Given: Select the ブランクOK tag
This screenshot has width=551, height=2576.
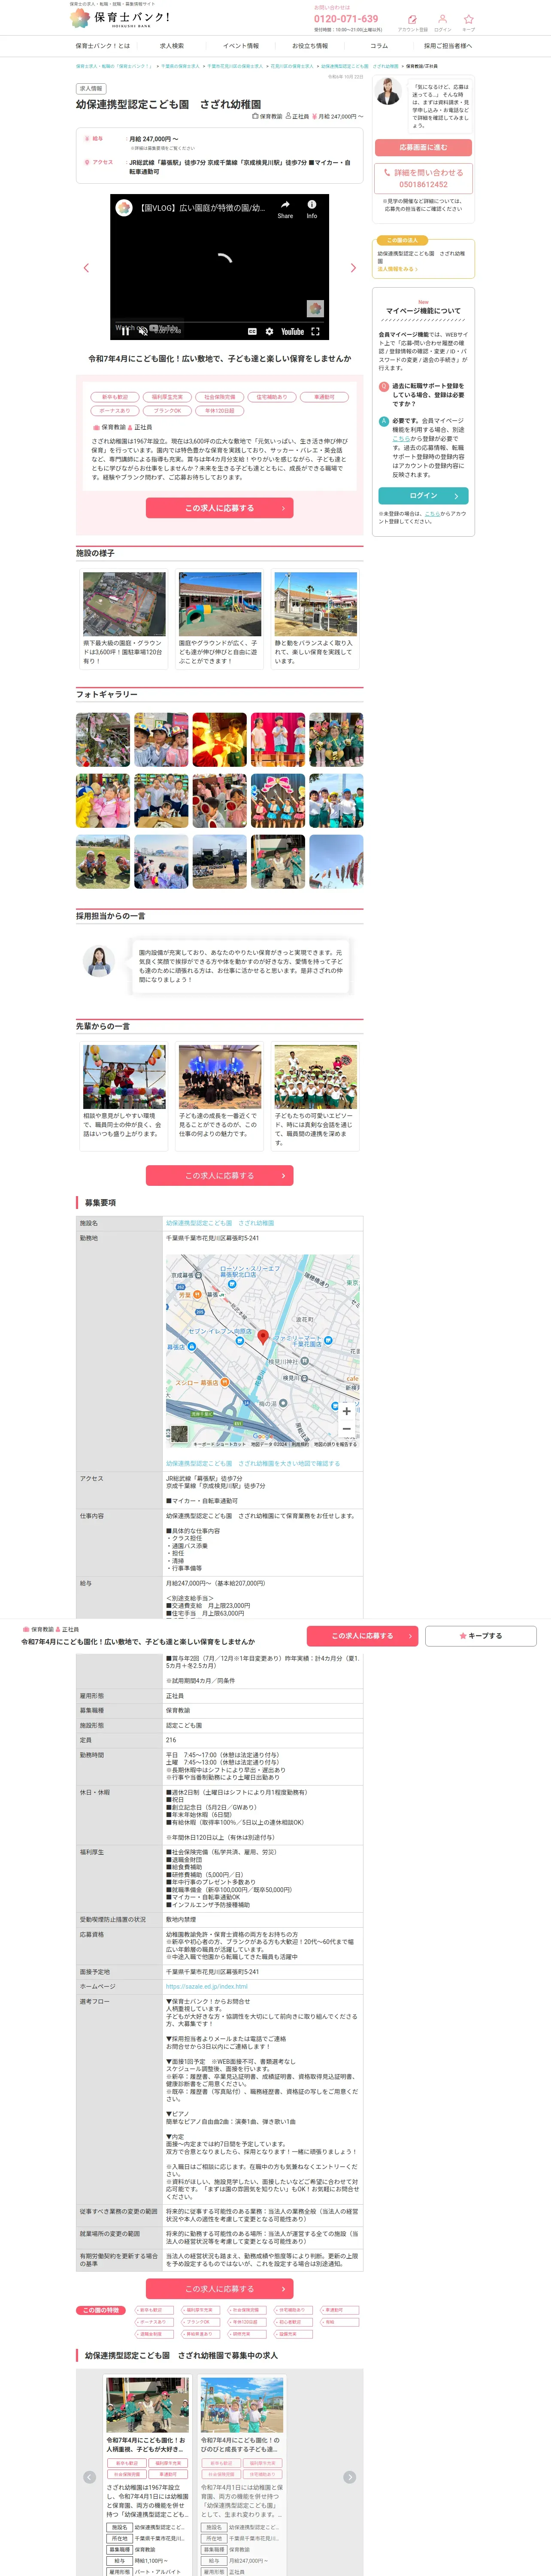Looking at the screenshot, I should (x=167, y=411).
